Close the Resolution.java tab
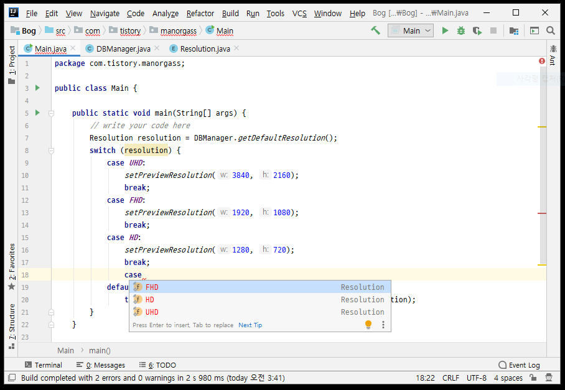Viewport: 565px width, 390px height. 236,48
